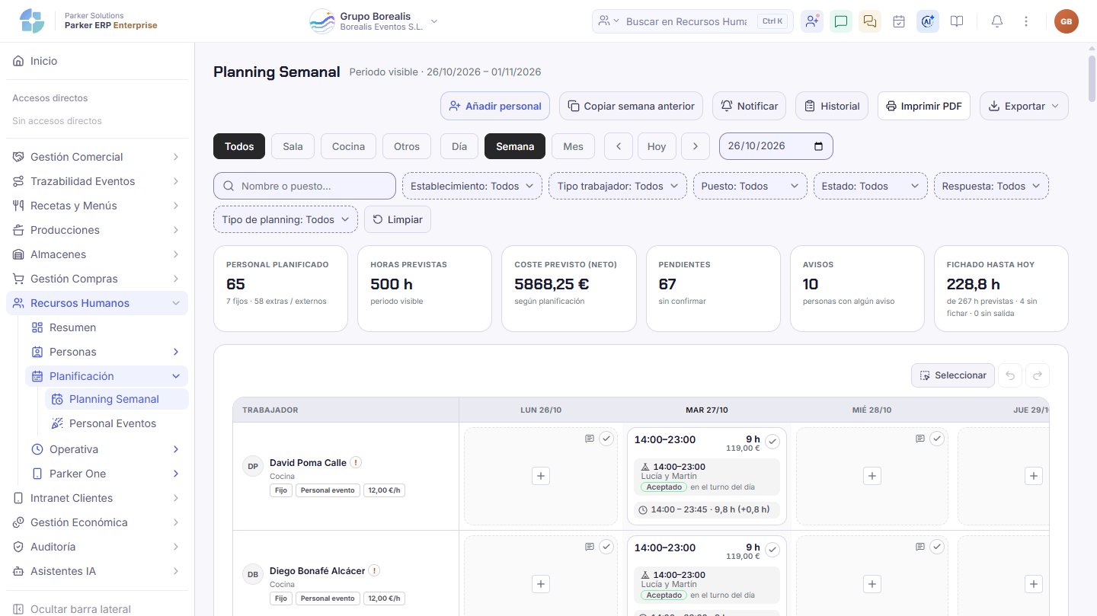Click the Limpiar filters button
This screenshot has width=1097, height=616.
coord(398,219)
